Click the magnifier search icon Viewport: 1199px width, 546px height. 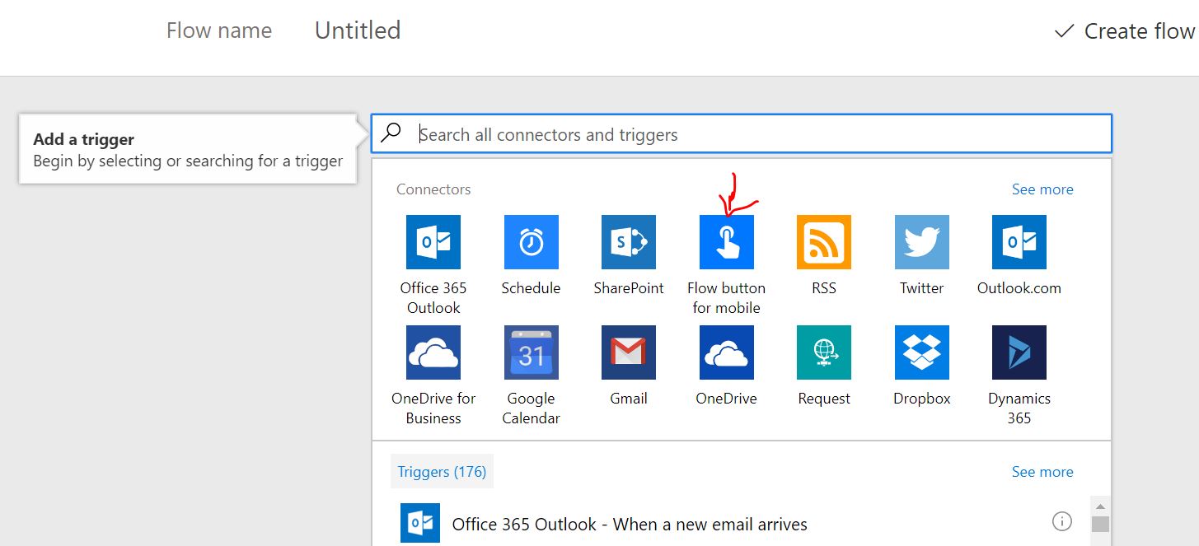coord(391,133)
